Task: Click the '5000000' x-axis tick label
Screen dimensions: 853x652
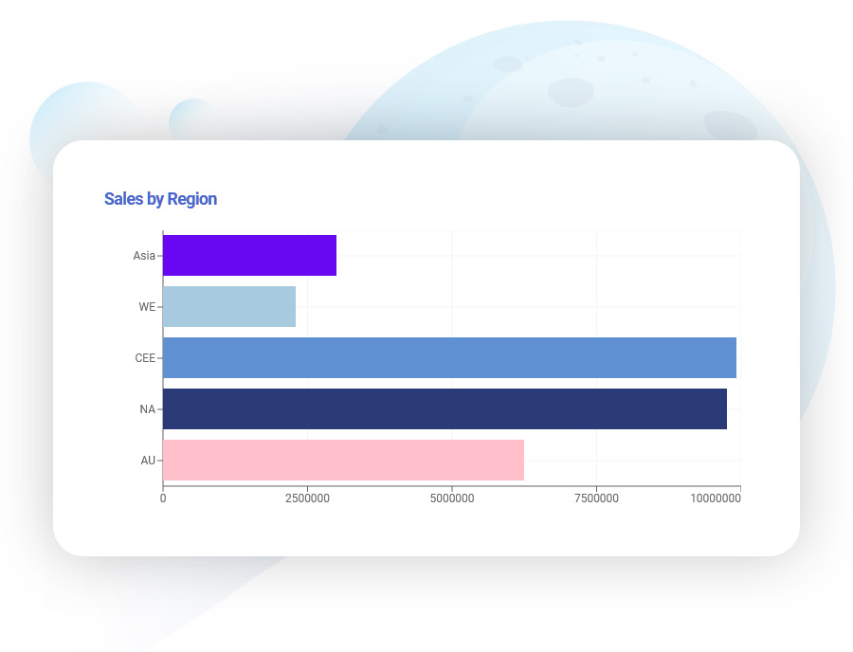Action: click(x=452, y=498)
